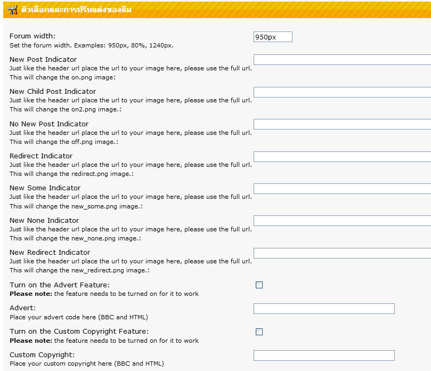Select the No New Post Indicator field
The image size is (431, 371).
[x=342, y=124]
